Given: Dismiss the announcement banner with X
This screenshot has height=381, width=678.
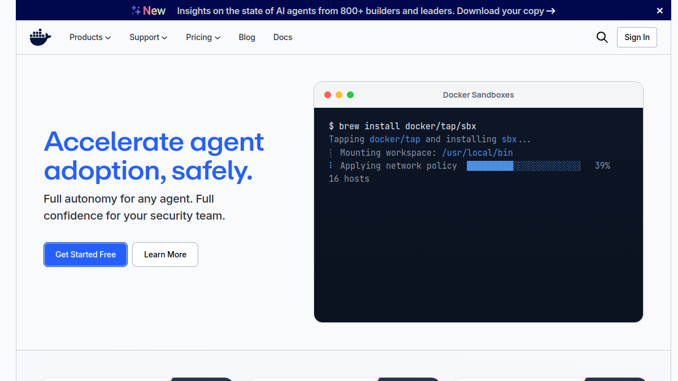Looking at the screenshot, I should pyautogui.click(x=660, y=11).
